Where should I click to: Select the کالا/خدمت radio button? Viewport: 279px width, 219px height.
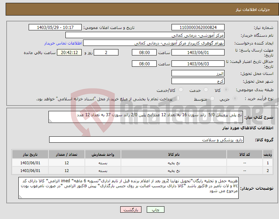[x=181, y=90]
